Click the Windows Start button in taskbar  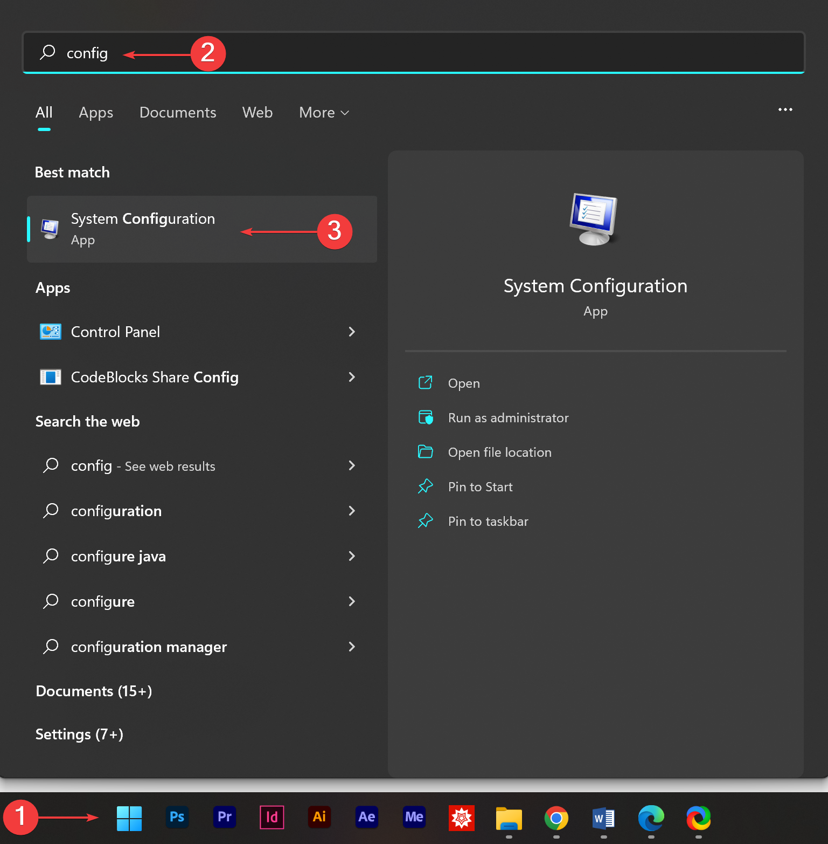pos(129,818)
